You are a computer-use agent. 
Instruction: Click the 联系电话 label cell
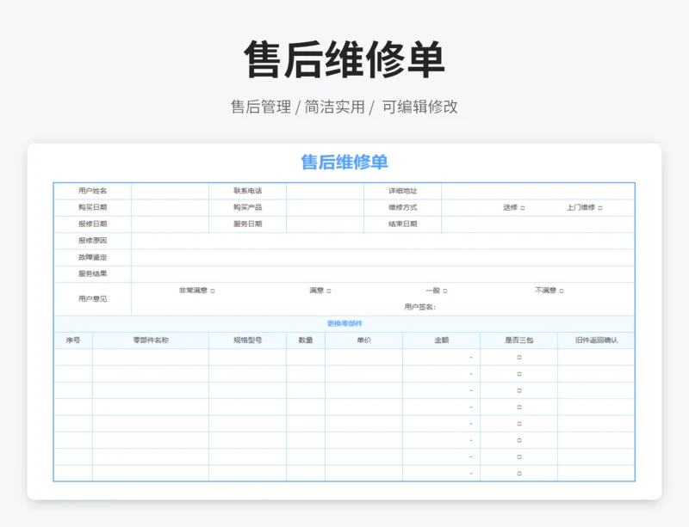pos(247,191)
